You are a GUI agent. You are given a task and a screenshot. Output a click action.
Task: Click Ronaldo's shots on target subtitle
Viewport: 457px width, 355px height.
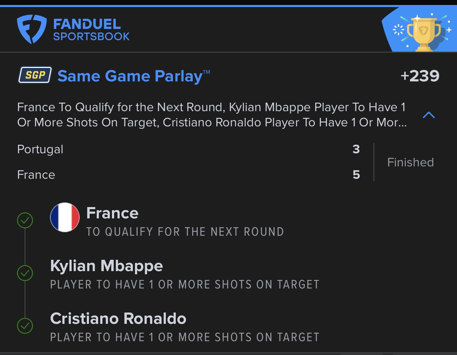(185, 337)
